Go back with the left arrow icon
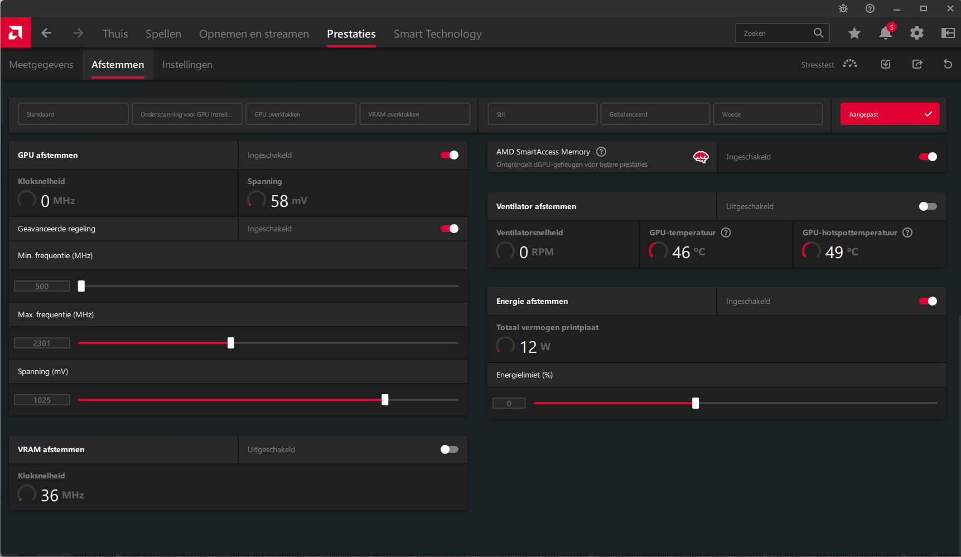The height and width of the screenshot is (557, 961). [x=46, y=33]
